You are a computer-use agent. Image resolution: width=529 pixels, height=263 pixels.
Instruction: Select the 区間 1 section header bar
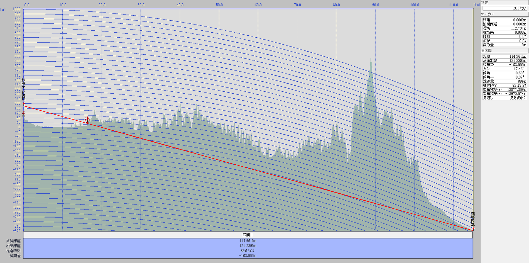coord(248,235)
